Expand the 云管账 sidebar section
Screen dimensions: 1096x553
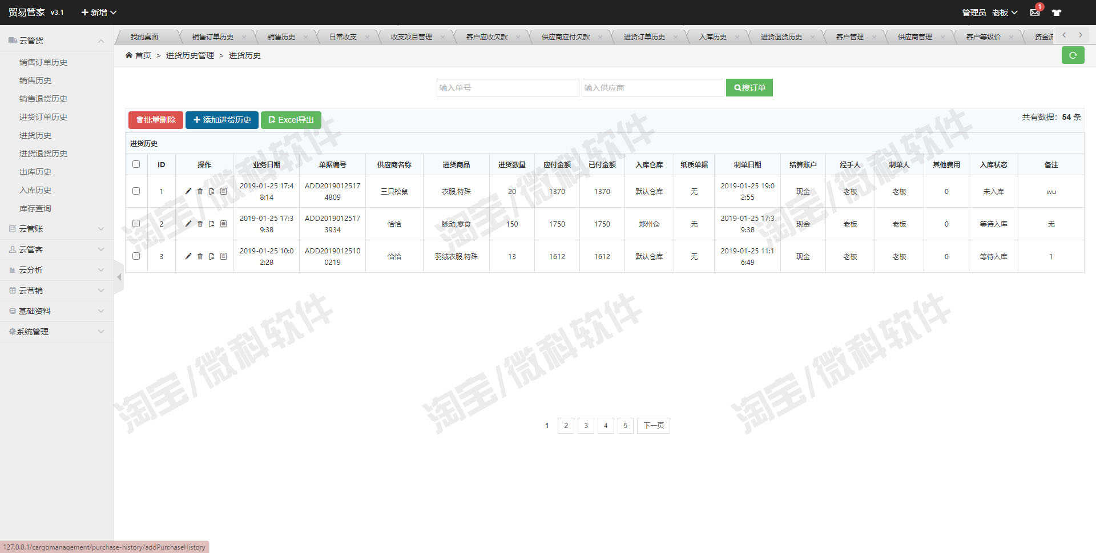pos(57,229)
